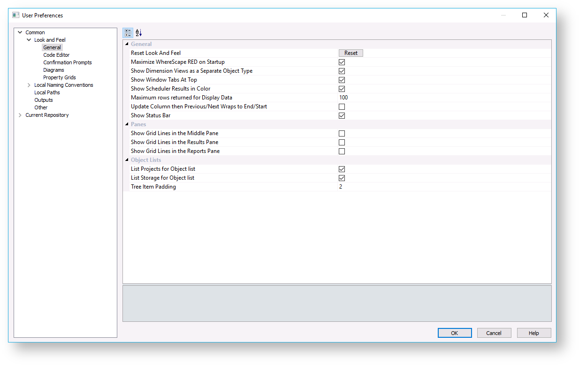Switch property grid to Categorized view

[128, 33]
